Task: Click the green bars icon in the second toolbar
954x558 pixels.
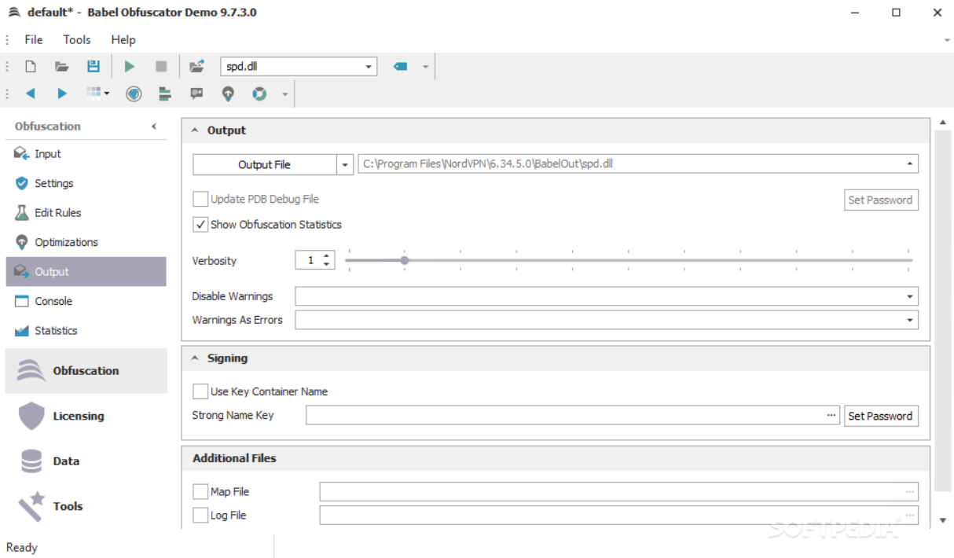Action: pos(165,94)
